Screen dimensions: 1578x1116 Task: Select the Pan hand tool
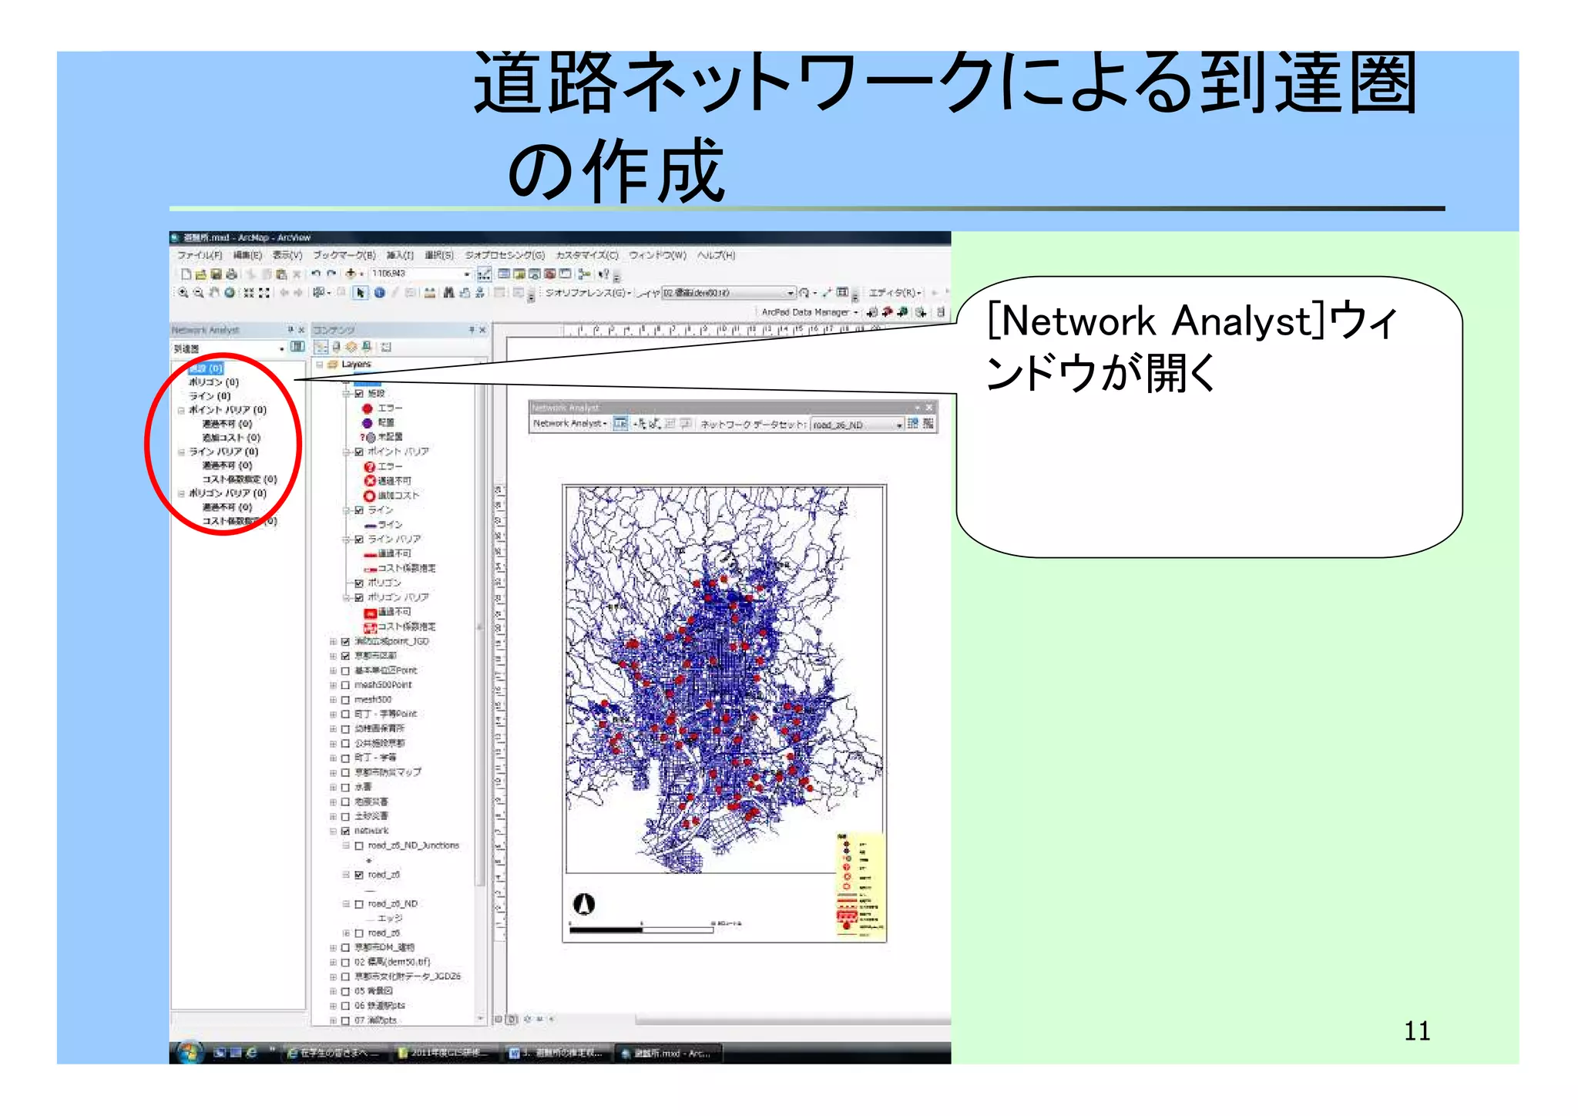tap(214, 293)
